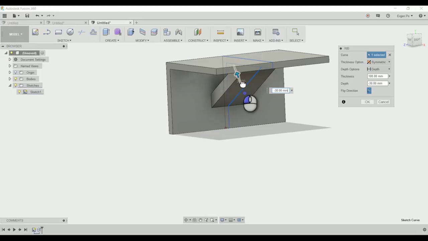Open the SKETCH menu
Viewport: 428px width, 241px height.
[x=64, y=41]
